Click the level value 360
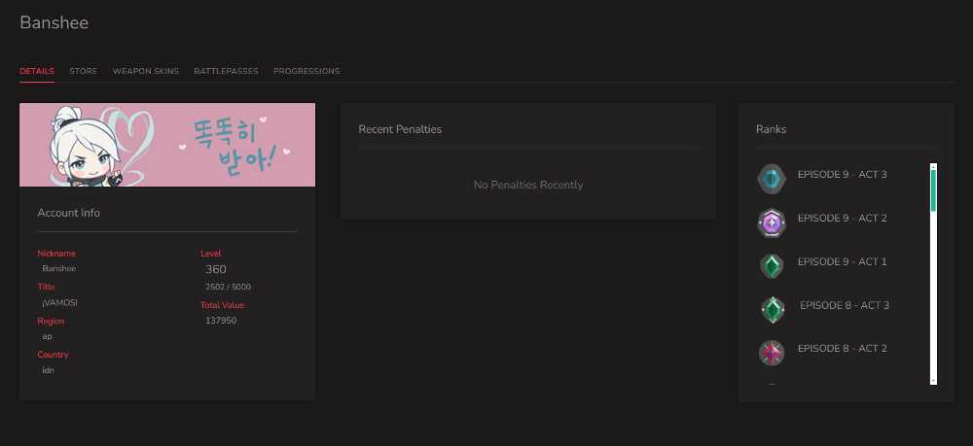Image resolution: width=973 pixels, height=446 pixels. (216, 269)
